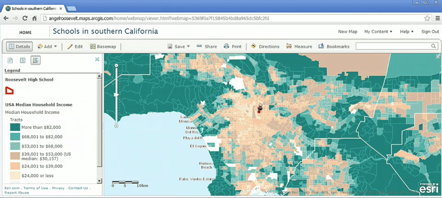Image resolution: width=442 pixels, height=198 pixels.
Task: Open the Measure tool
Action: 299,46
